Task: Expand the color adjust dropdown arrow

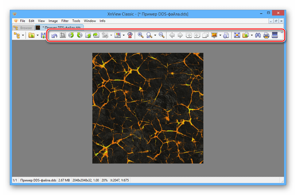Action: [x=123, y=35]
